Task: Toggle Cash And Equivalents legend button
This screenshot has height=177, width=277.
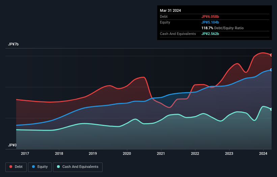Action: click(x=78, y=167)
